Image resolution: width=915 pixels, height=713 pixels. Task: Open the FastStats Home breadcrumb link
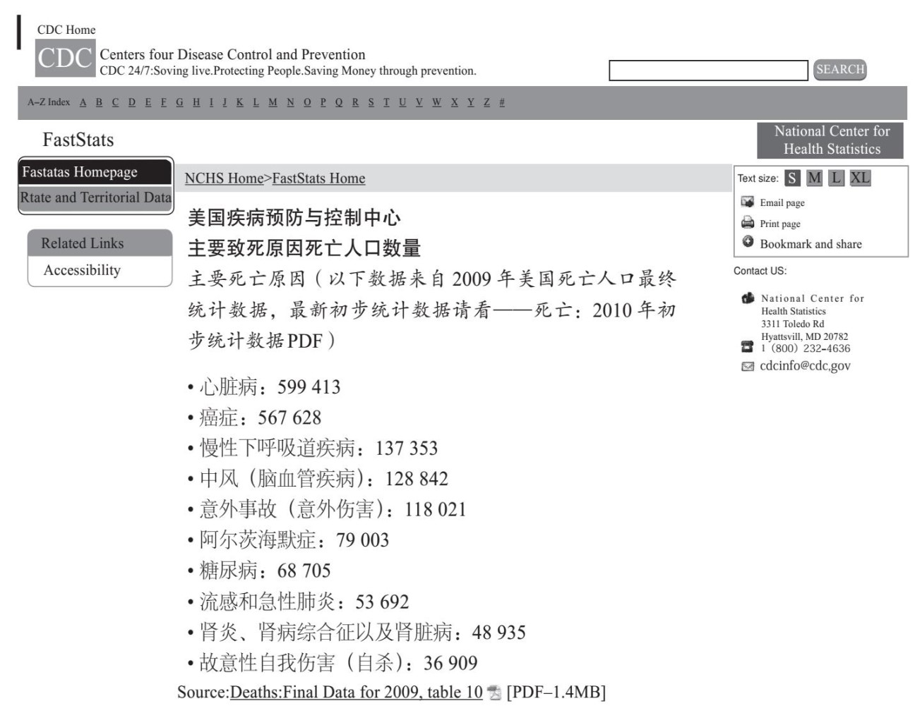[x=318, y=178]
